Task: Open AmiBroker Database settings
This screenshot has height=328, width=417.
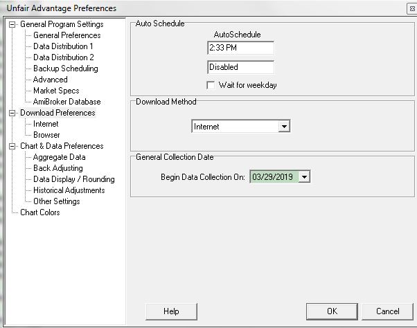Action: (66, 102)
